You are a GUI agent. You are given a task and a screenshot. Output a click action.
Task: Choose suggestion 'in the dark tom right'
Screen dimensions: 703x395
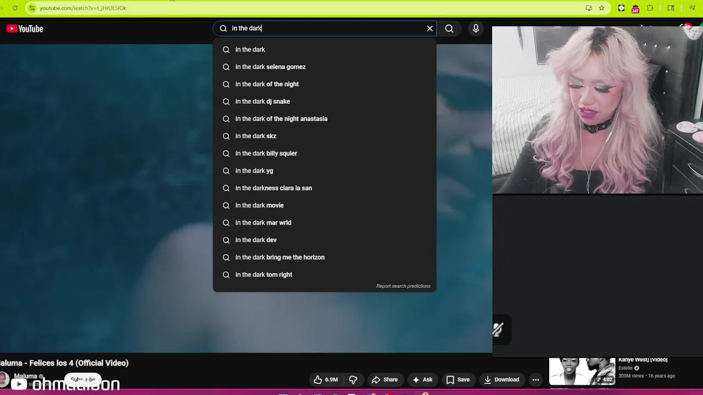(325, 274)
